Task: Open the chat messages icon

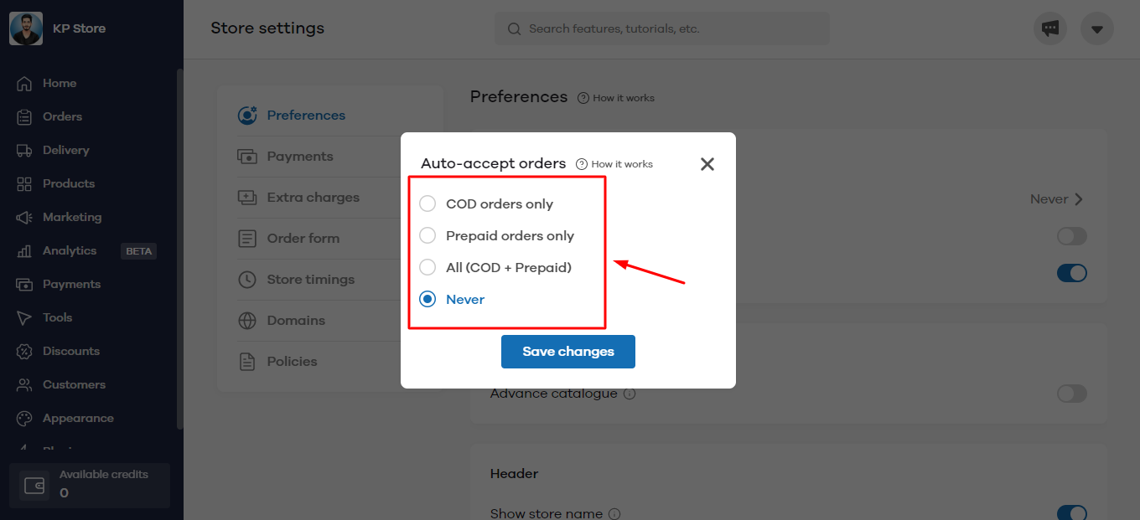Action: click(x=1050, y=28)
